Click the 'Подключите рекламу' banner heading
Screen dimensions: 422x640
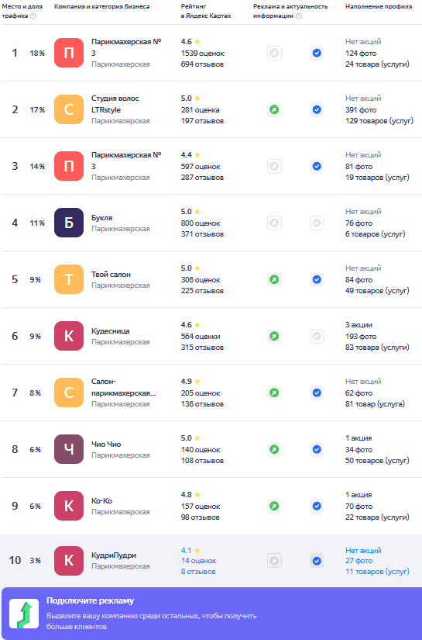pyautogui.click(x=90, y=600)
